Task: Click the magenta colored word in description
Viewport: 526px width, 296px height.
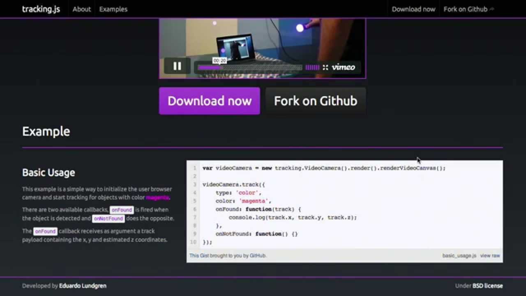Action: pos(157,198)
